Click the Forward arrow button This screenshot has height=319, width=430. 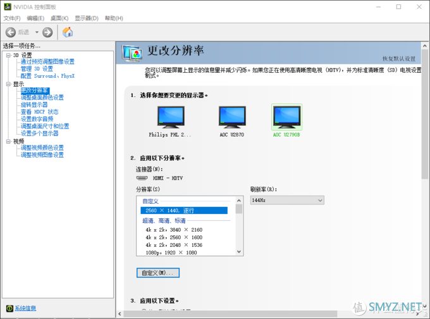click(47, 32)
